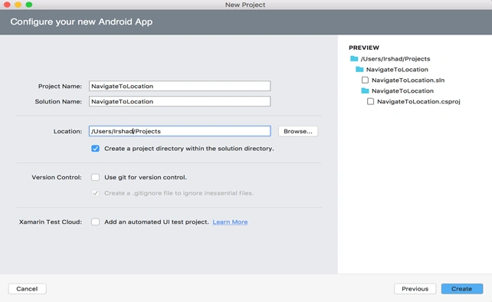Select NavigateToLocation.sln text in preview
The width and height of the screenshot is (492, 302).
point(408,80)
